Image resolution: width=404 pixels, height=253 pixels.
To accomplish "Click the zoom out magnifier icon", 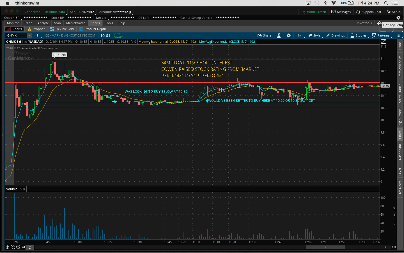I will pyautogui.click(x=19, y=247).
